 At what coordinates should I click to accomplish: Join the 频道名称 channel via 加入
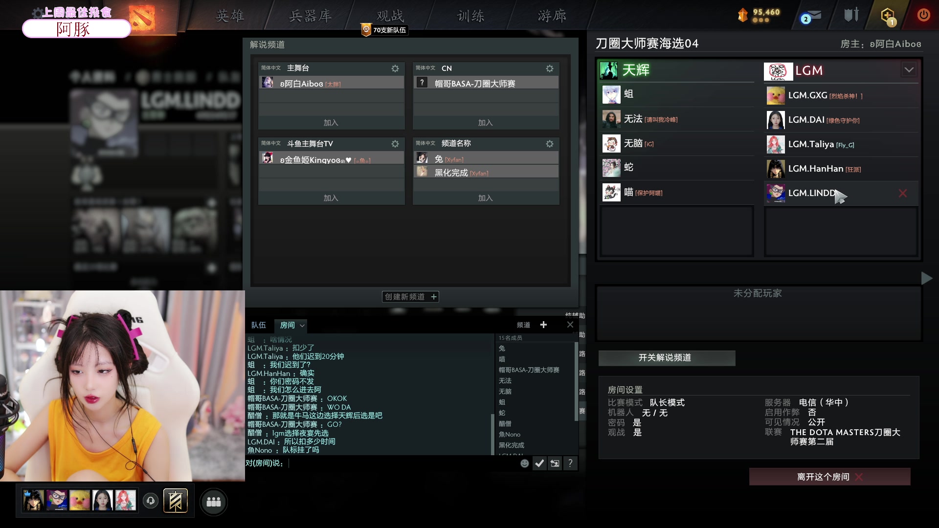point(486,198)
